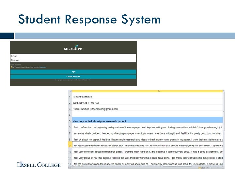
Task: Focus the Password input field
Action: coord(73,60)
